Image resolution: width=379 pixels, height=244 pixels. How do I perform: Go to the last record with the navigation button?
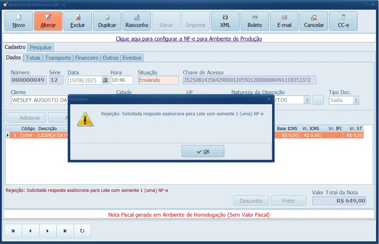65,231
